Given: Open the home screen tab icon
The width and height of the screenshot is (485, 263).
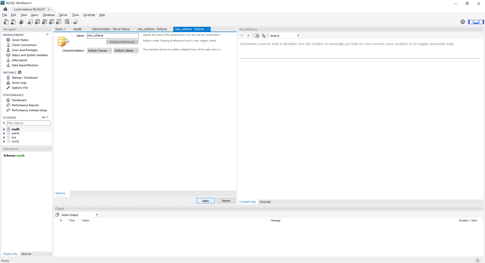Looking at the screenshot, I should coord(5,9).
